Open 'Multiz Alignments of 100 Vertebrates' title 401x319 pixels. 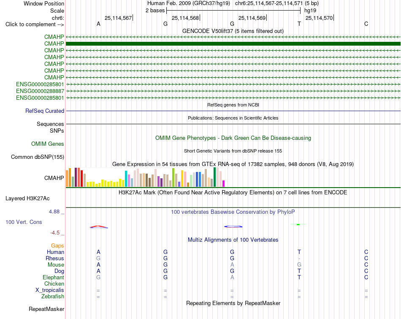pyautogui.click(x=233, y=240)
